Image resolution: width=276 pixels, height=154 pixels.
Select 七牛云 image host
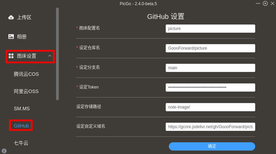(21, 143)
